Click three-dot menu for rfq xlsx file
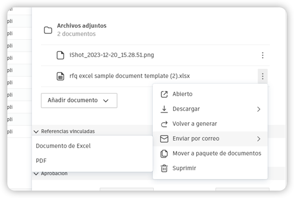This screenshot has width=294, height=198. pyautogui.click(x=263, y=76)
